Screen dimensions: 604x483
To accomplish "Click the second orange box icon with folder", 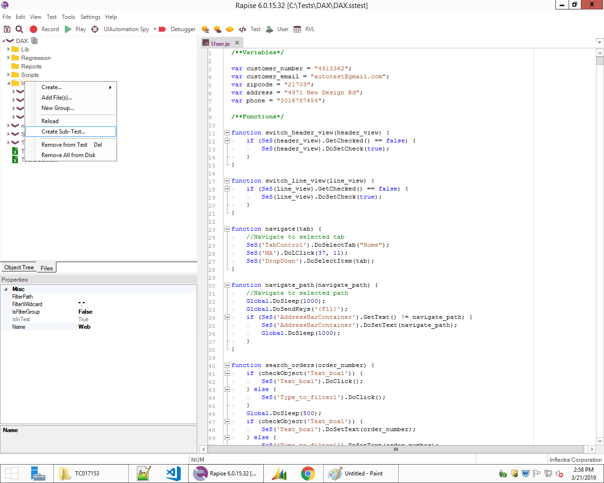I will [218, 29].
